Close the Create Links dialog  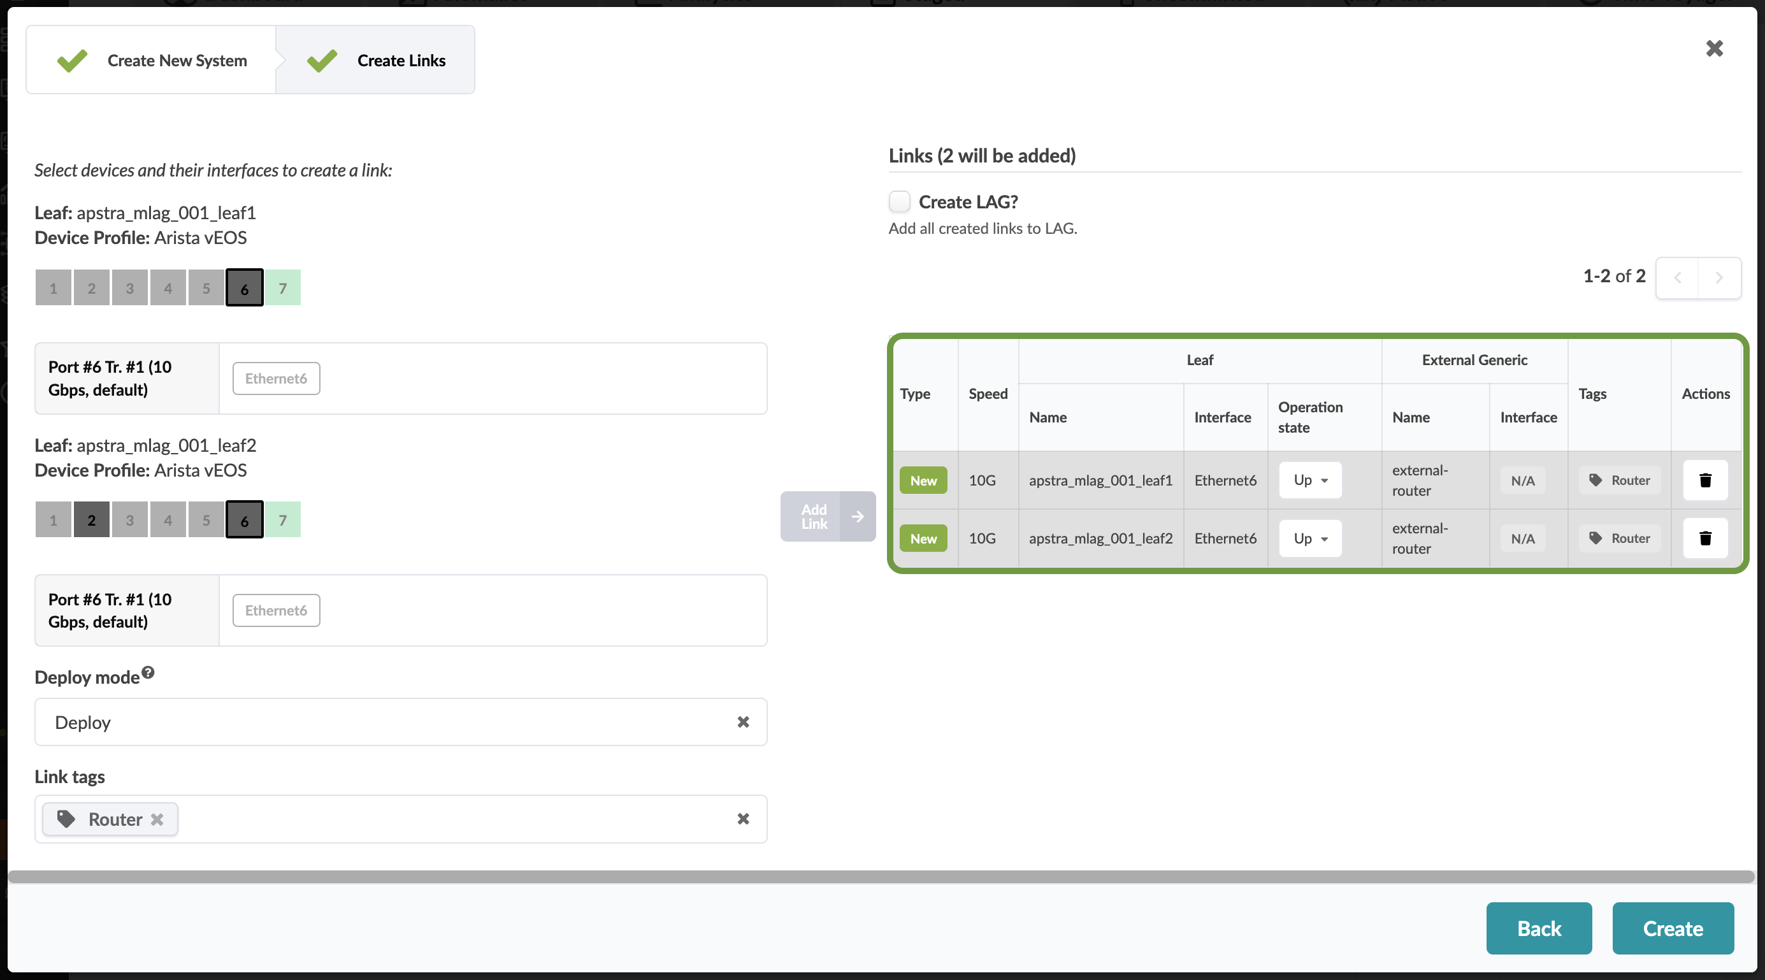pyautogui.click(x=1714, y=48)
